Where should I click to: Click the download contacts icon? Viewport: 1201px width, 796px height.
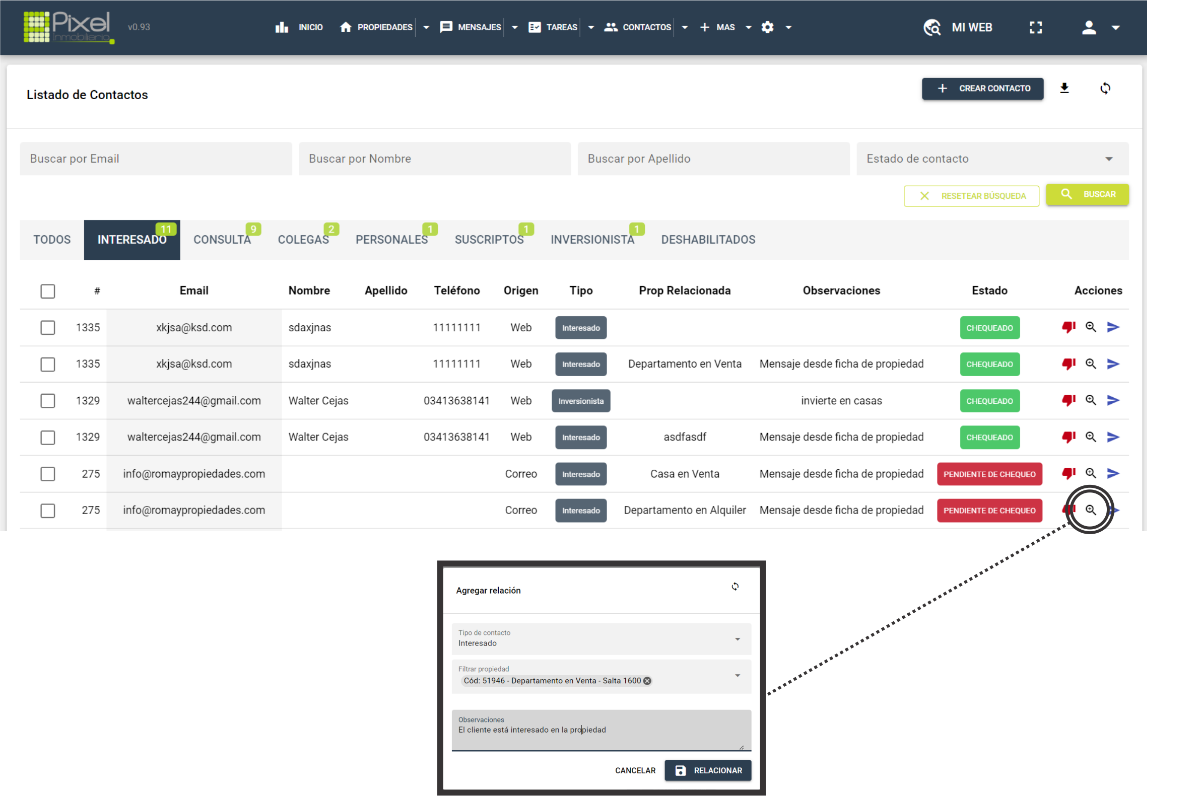(1064, 88)
